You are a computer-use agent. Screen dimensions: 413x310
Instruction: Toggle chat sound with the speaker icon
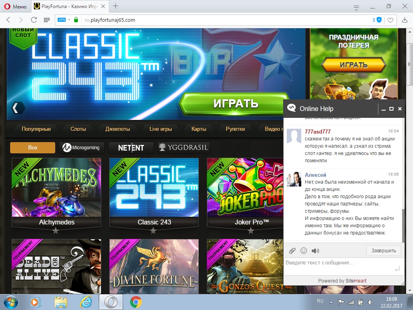(315, 251)
